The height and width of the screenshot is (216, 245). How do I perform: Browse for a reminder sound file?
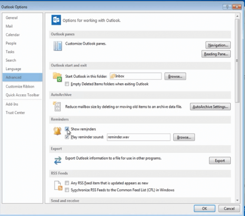click(184, 137)
